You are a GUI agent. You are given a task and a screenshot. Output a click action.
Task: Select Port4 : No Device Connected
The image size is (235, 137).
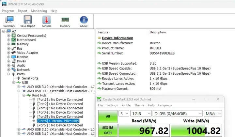[x=60, y=112]
